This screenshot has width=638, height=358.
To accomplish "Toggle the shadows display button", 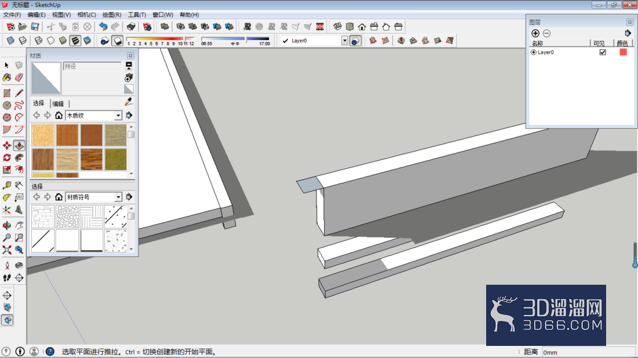I will pyautogui.click(x=117, y=41).
